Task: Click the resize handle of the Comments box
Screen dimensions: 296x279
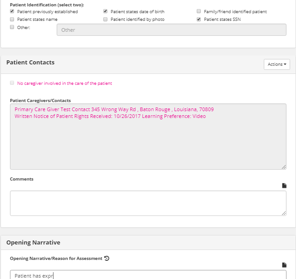Action: click(284, 213)
